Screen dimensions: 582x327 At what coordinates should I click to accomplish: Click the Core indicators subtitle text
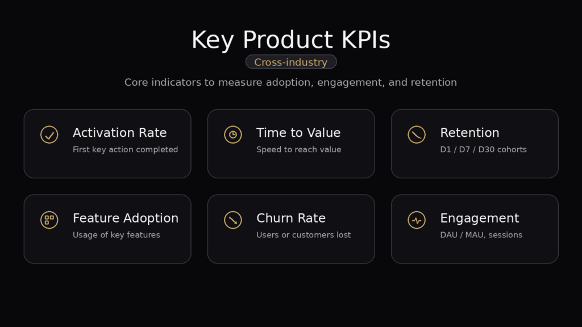pyautogui.click(x=290, y=82)
